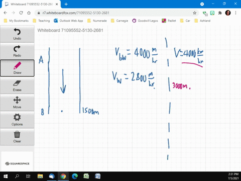Expand the Carnegie bookmarks folder

point(119,21)
